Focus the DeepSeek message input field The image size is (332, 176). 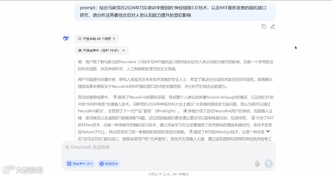click(x=169, y=147)
